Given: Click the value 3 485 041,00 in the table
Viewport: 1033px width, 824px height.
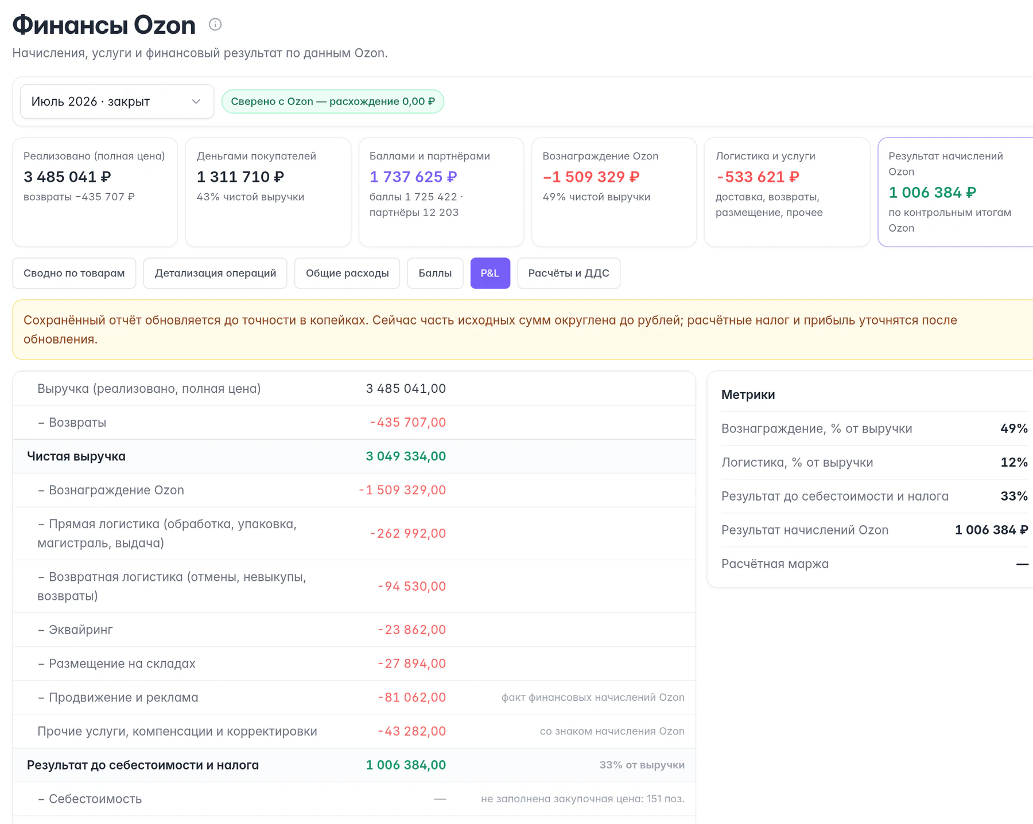Looking at the screenshot, I should click(406, 389).
